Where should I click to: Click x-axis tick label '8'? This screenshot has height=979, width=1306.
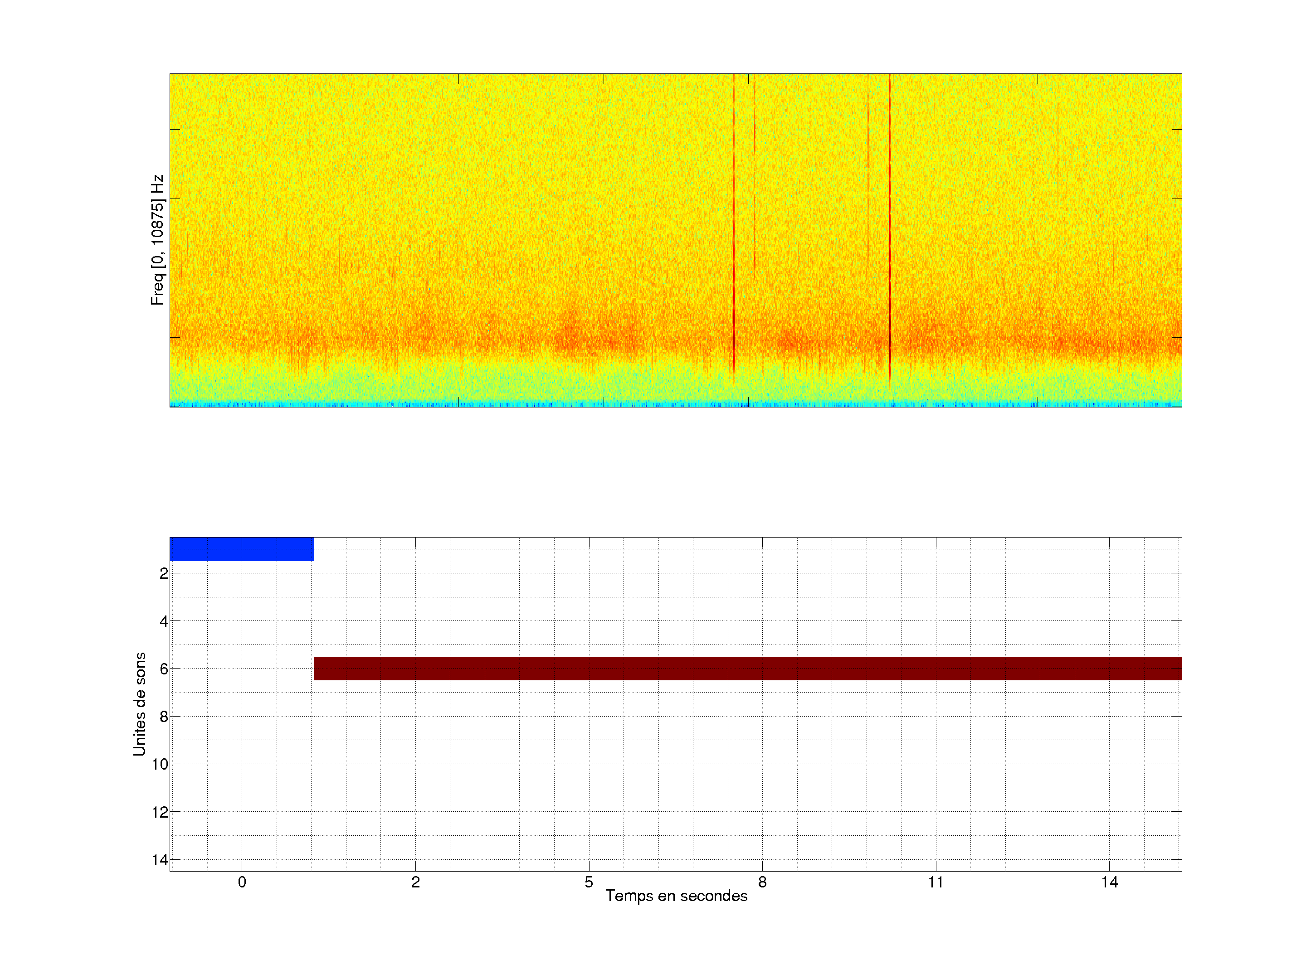point(762,882)
